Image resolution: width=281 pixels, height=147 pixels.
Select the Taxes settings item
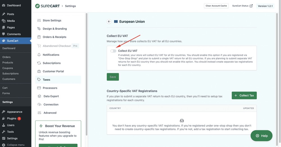coord(58,80)
